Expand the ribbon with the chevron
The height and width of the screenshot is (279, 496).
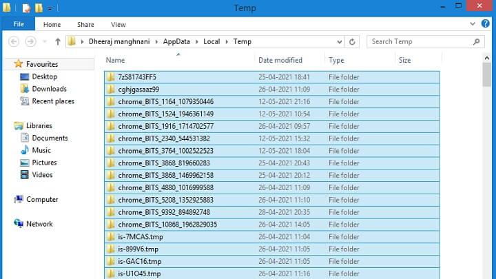click(x=473, y=23)
